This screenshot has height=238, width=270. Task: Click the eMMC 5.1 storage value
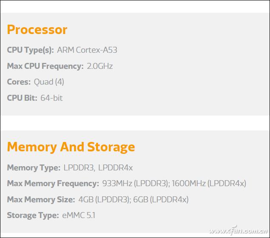click(79, 215)
